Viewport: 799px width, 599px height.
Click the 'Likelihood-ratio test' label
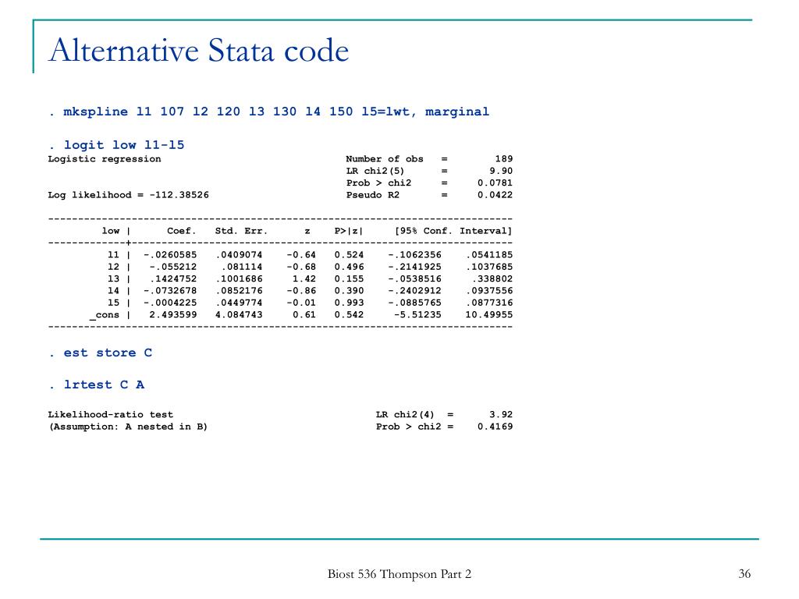point(111,415)
